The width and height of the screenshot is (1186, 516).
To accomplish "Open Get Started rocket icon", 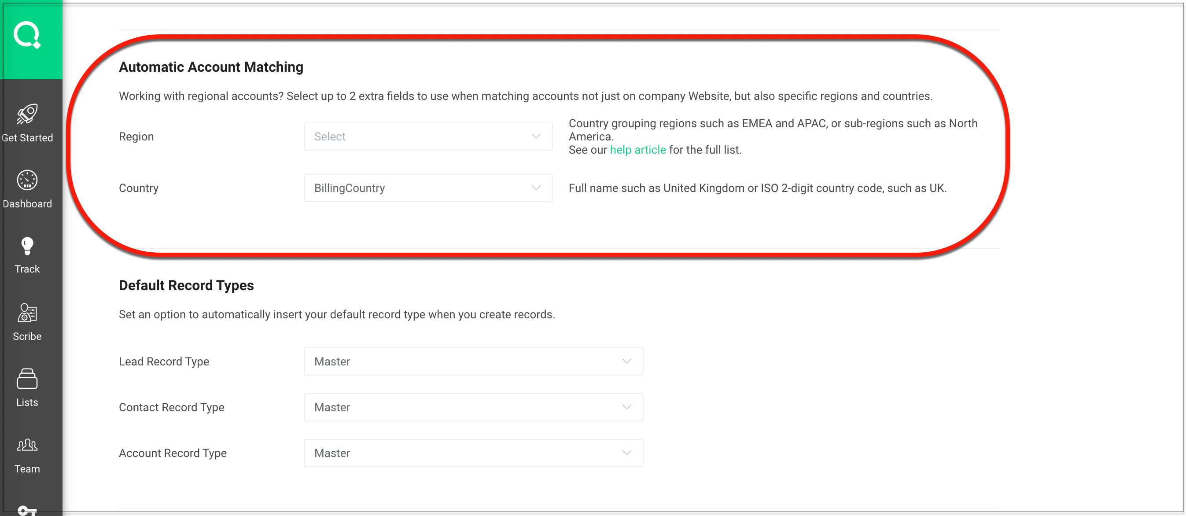I will (x=27, y=114).
